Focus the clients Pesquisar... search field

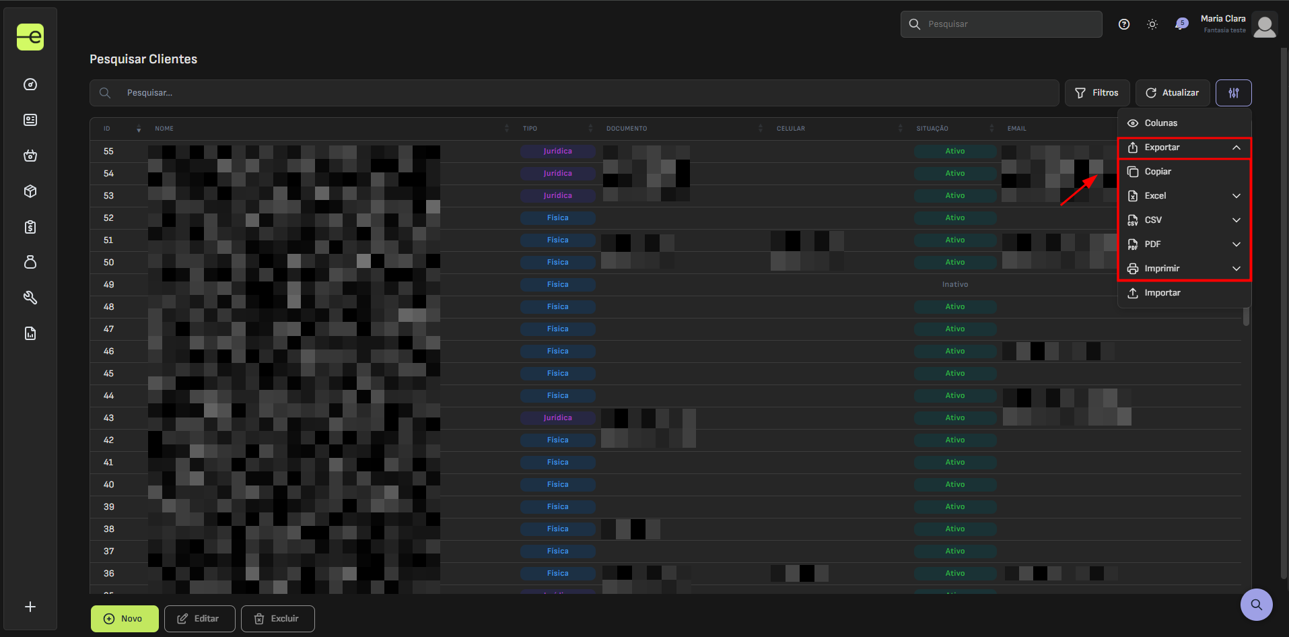coord(574,93)
